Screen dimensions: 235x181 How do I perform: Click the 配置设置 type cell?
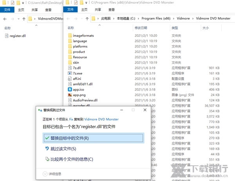pos(178,79)
